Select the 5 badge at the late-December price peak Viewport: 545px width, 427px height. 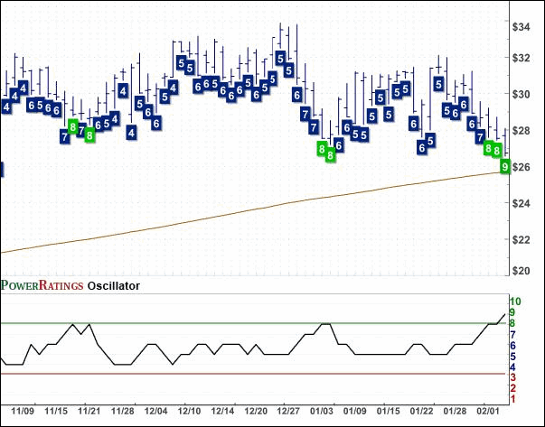click(x=281, y=59)
